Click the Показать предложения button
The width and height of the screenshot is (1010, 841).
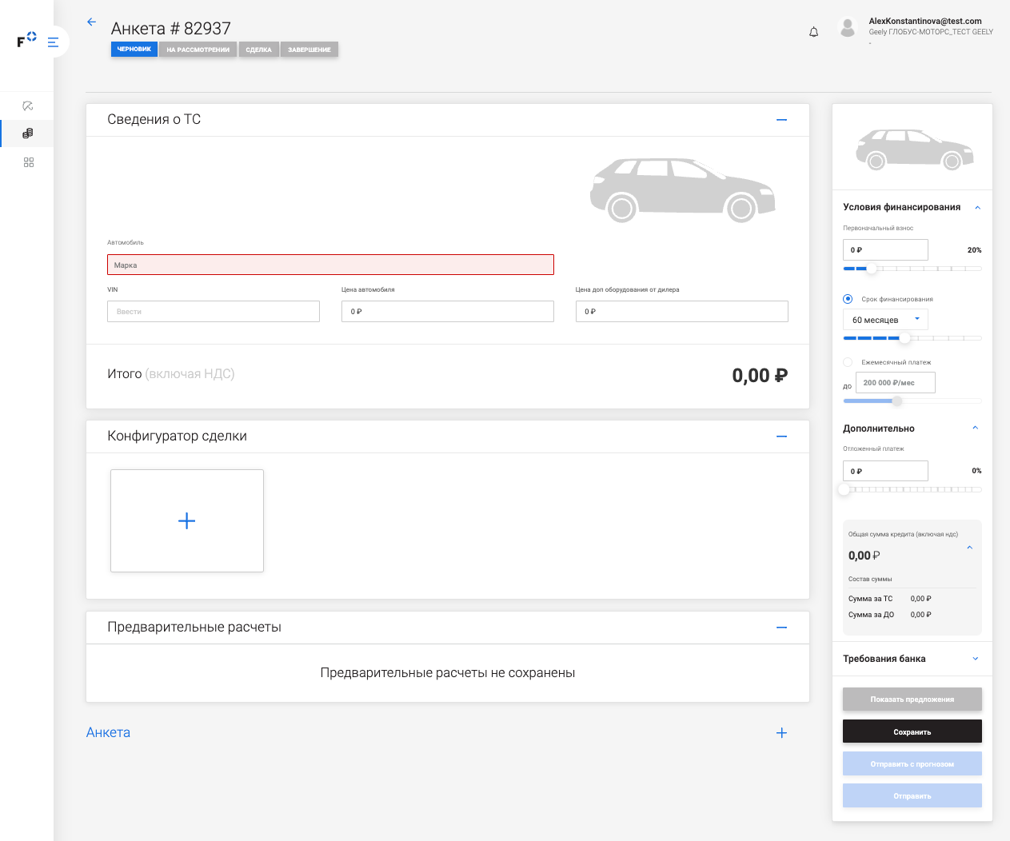coord(912,700)
